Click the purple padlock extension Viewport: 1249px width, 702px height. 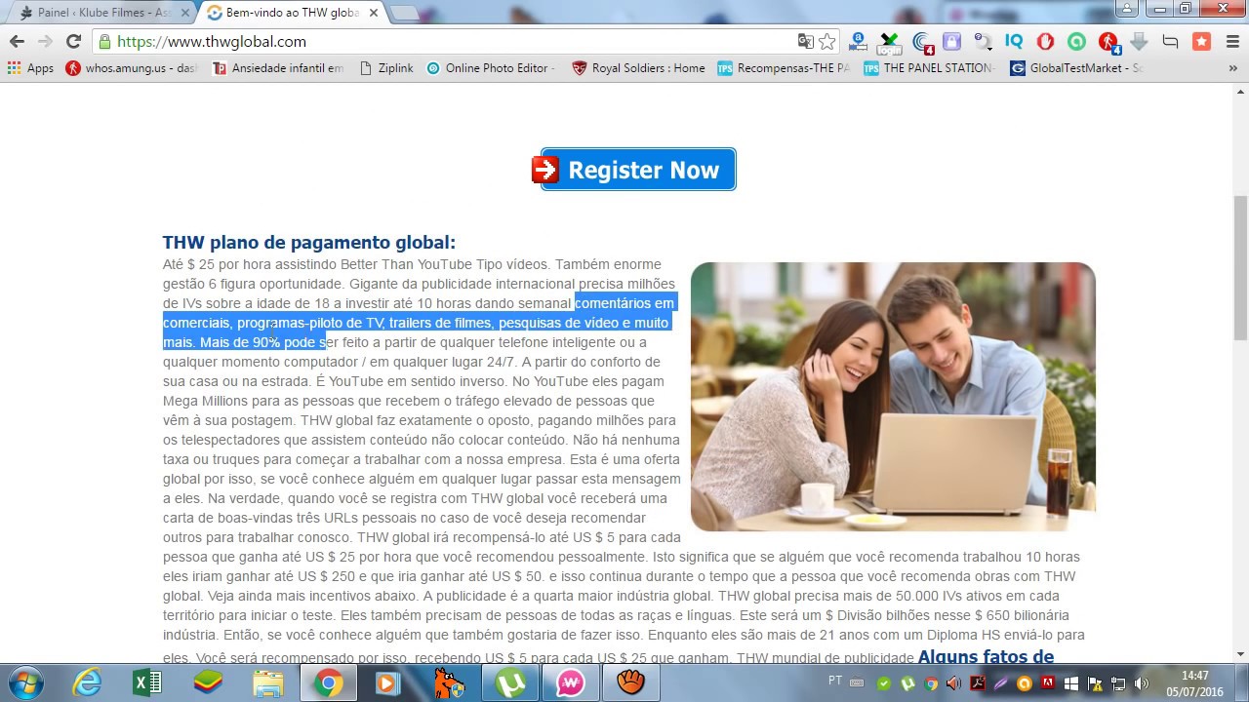tap(951, 42)
